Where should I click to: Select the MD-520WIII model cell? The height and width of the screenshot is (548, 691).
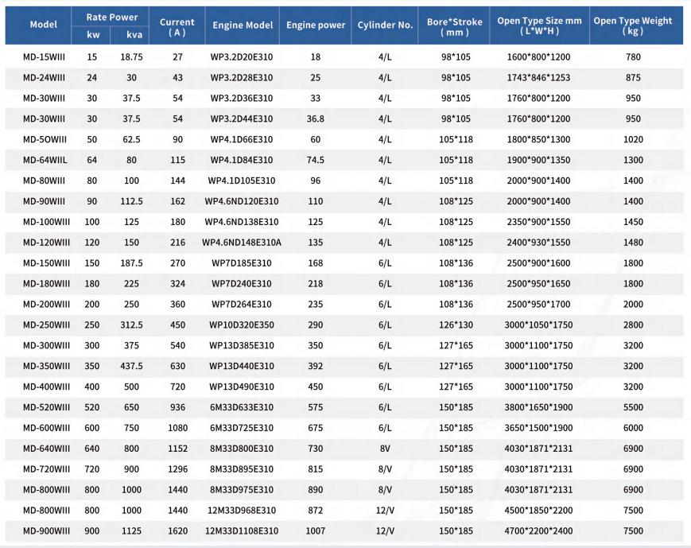(46, 407)
